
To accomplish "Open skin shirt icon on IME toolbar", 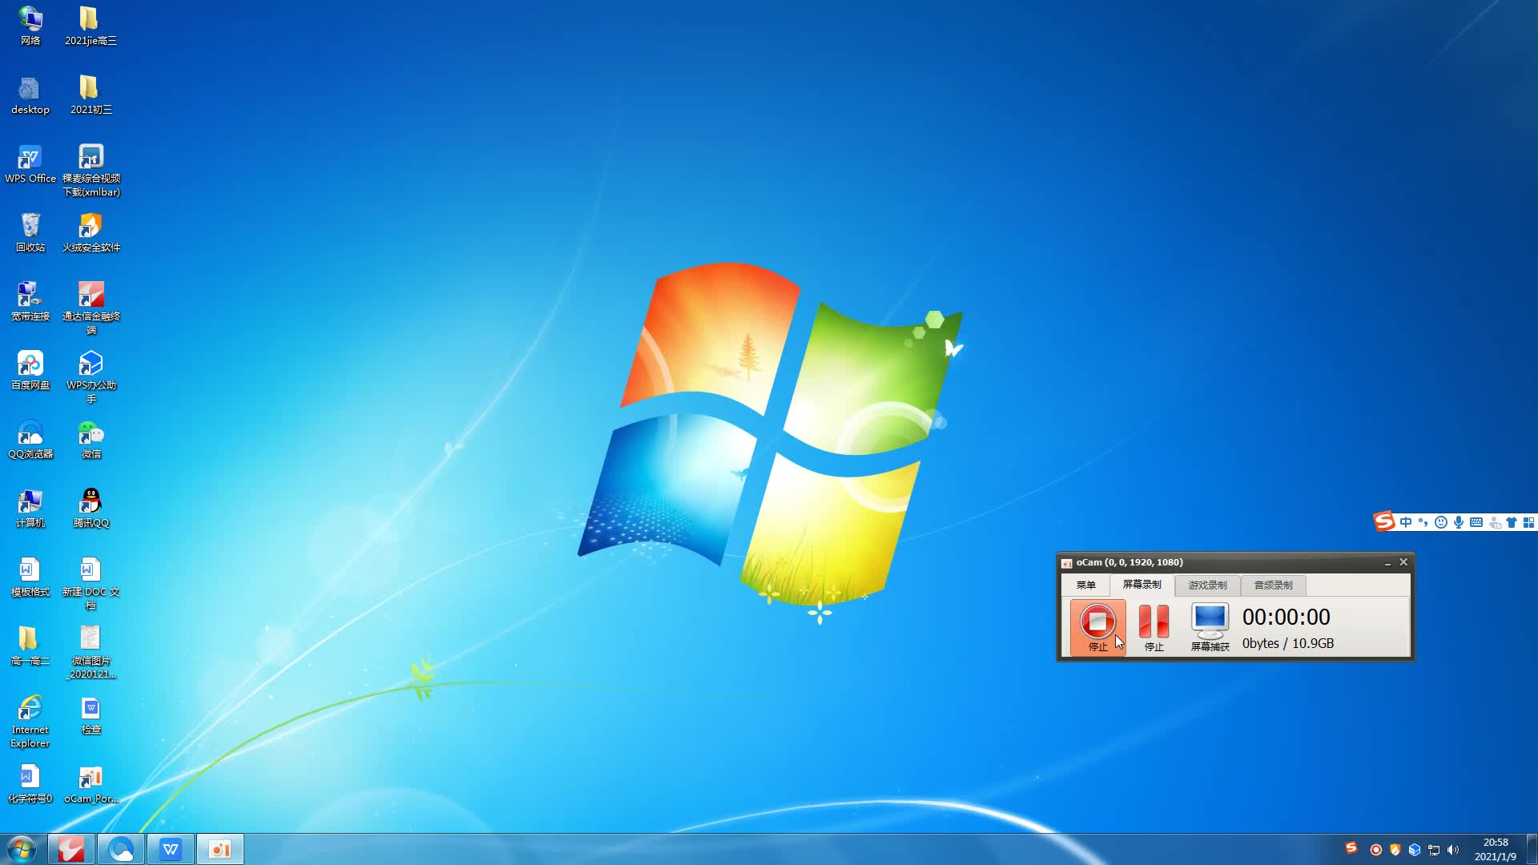I will (1512, 522).
